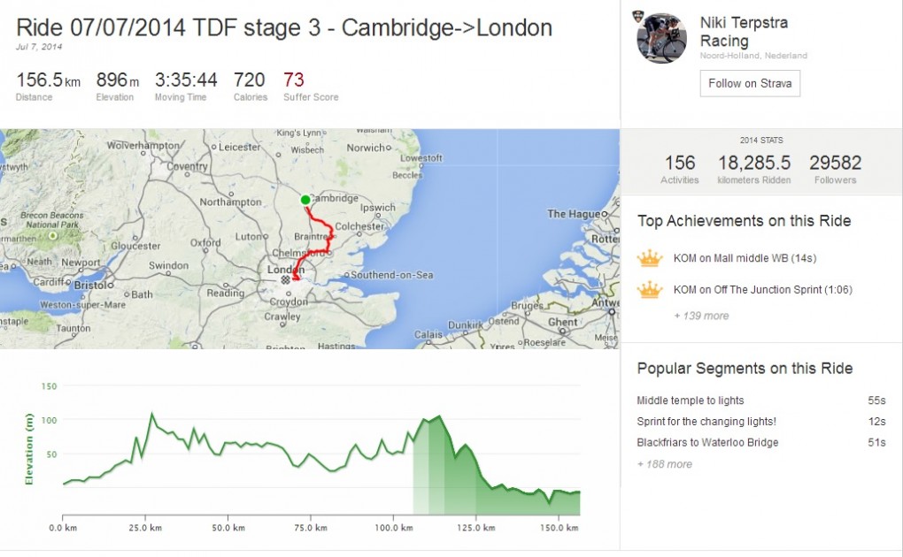This screenshot has width=903, height=557.
Task: Open the Middle temple to lights segment
Action: tap(691, 401)
